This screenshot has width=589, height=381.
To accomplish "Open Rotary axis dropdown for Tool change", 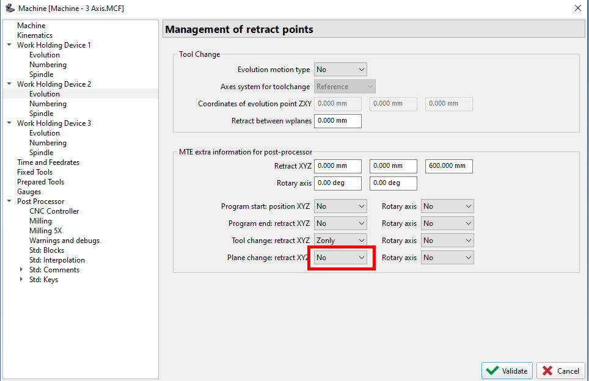I will tap(447, 240).
